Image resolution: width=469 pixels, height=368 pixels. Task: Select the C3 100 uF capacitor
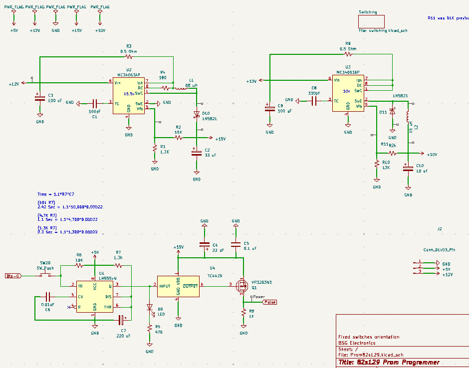[x=39, y=98]
